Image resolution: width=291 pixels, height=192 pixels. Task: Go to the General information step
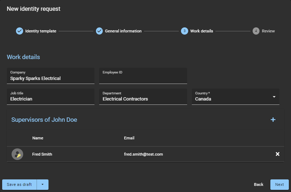point(123,31)
